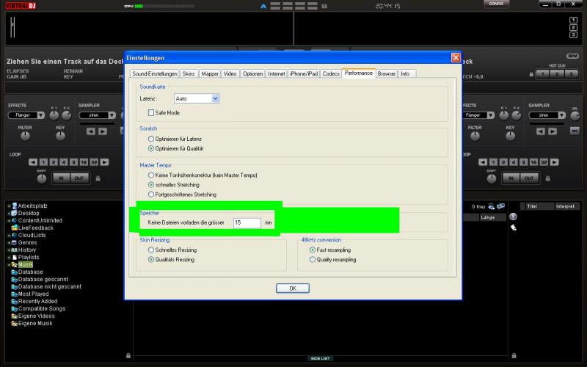Enable the Safe Mode checkbox
587x367 pixels.
(151, 113)
